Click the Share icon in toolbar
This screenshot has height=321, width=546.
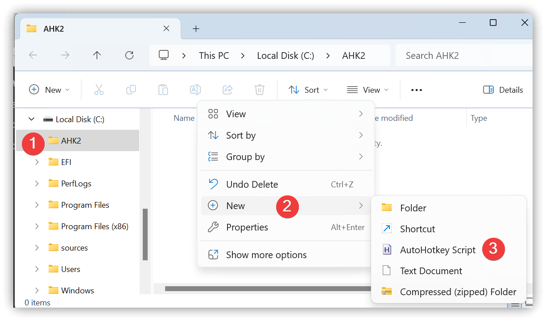click(227, 90)
